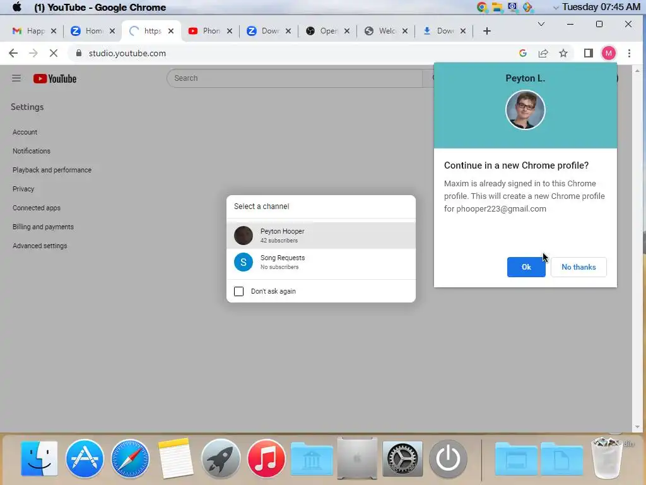Open a new tab
This screenshot has width=646, height=485.
[x=486, y=31]
